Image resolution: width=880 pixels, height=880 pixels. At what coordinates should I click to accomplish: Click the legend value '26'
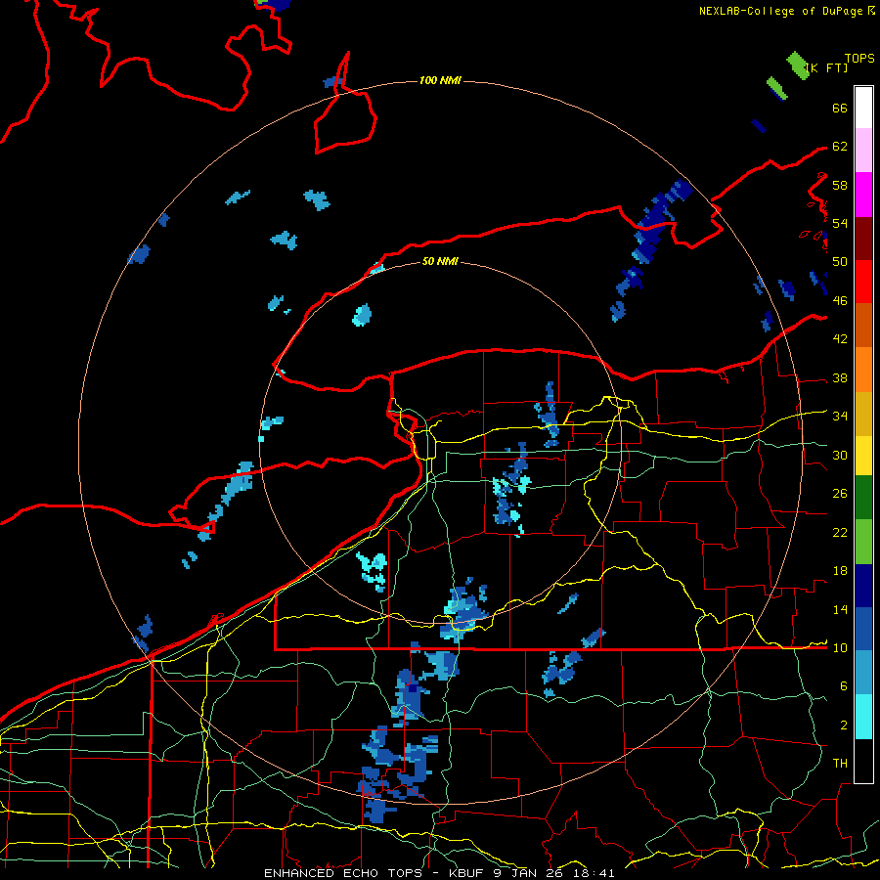(840, 494)
